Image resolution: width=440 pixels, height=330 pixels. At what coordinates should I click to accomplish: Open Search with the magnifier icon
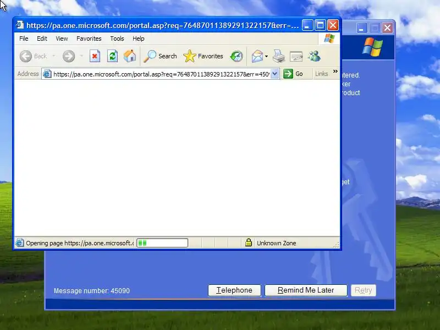click(160, 56)
